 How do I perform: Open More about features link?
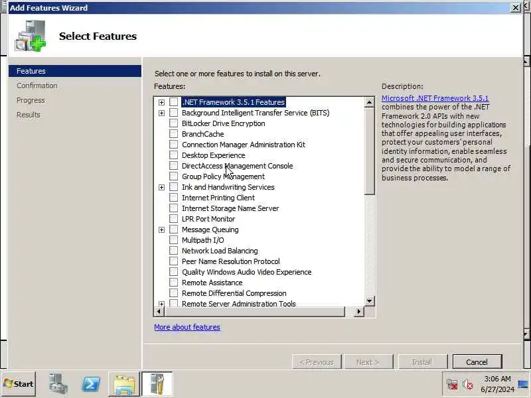coord(187,327)
